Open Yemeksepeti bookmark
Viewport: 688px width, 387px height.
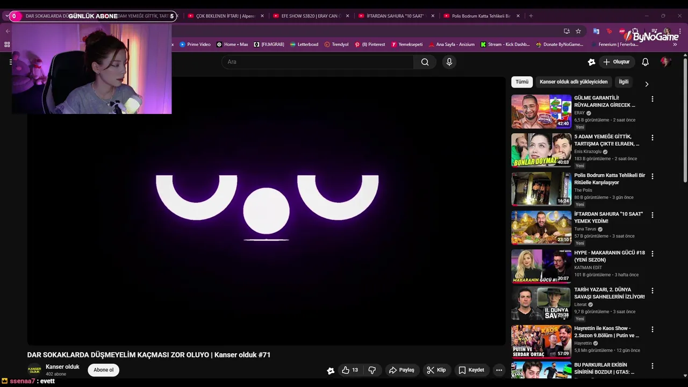[407, 45]
